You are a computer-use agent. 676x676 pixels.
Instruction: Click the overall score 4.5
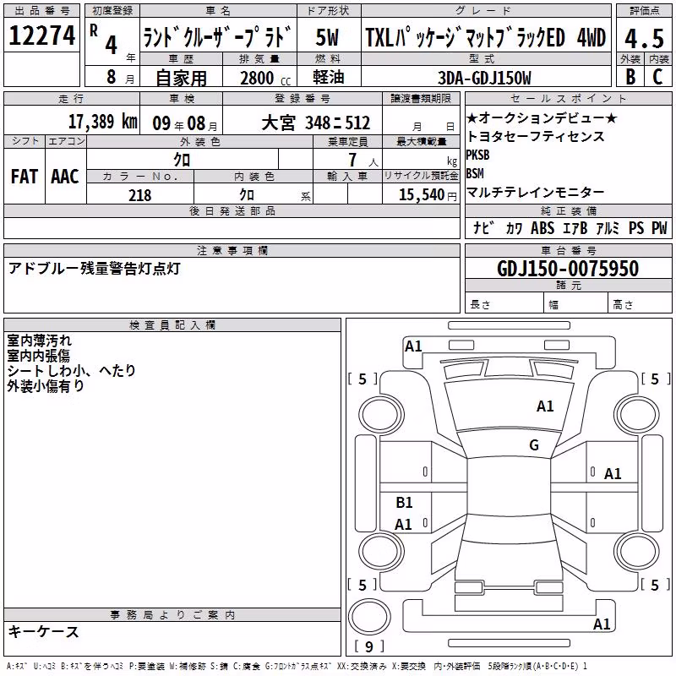point(644,38)
